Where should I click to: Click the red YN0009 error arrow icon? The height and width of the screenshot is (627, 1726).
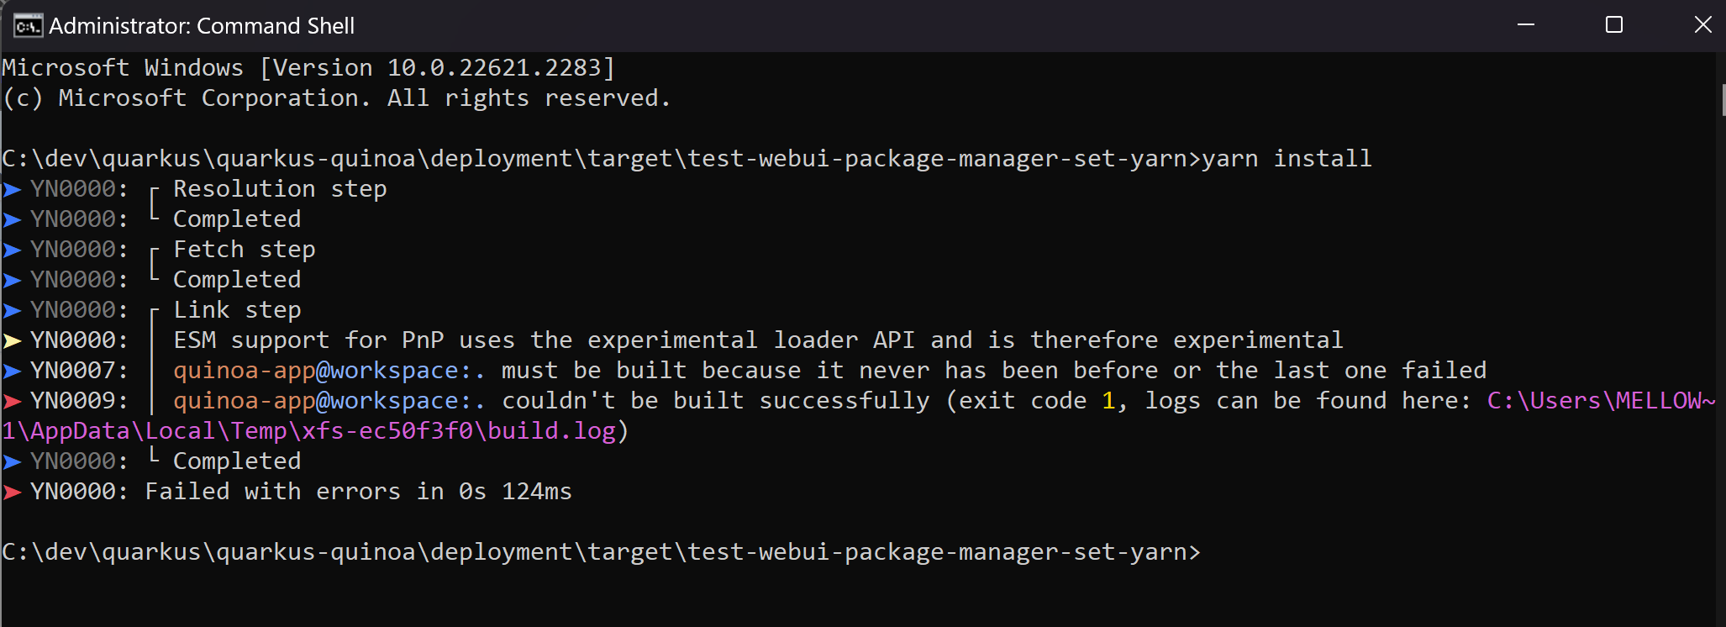(x=12, y=400)
